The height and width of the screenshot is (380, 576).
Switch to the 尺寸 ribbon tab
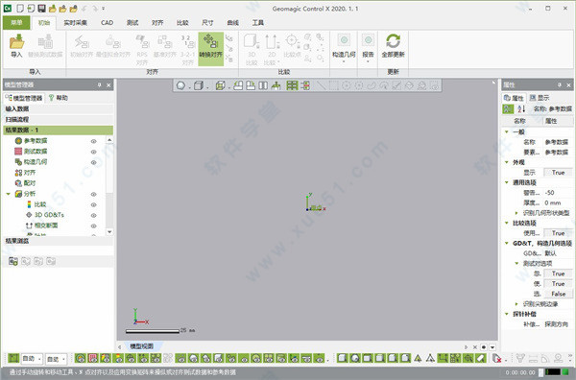tap(207, 23)
